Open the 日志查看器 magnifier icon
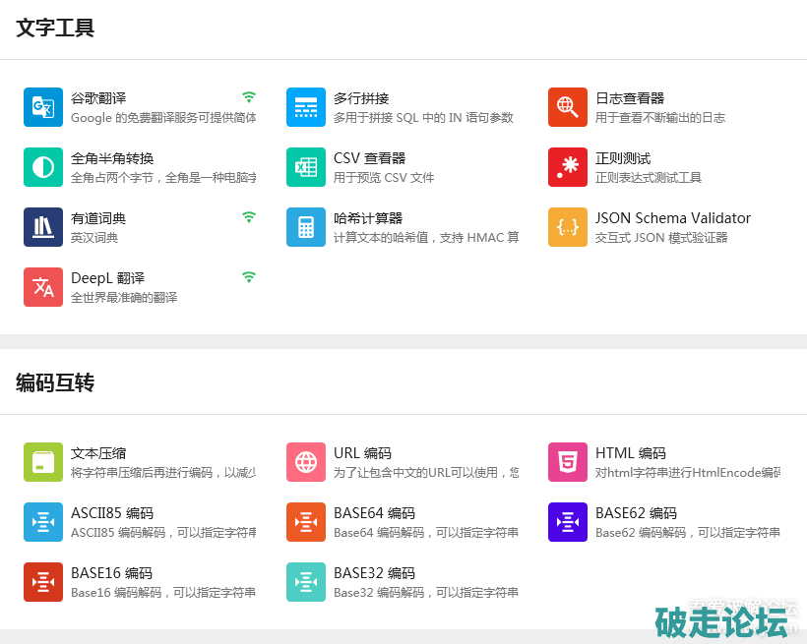Viewport: 807px width, 644px height. [568, 107]
